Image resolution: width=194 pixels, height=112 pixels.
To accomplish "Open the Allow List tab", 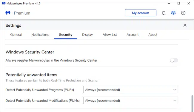I will 110,35.
